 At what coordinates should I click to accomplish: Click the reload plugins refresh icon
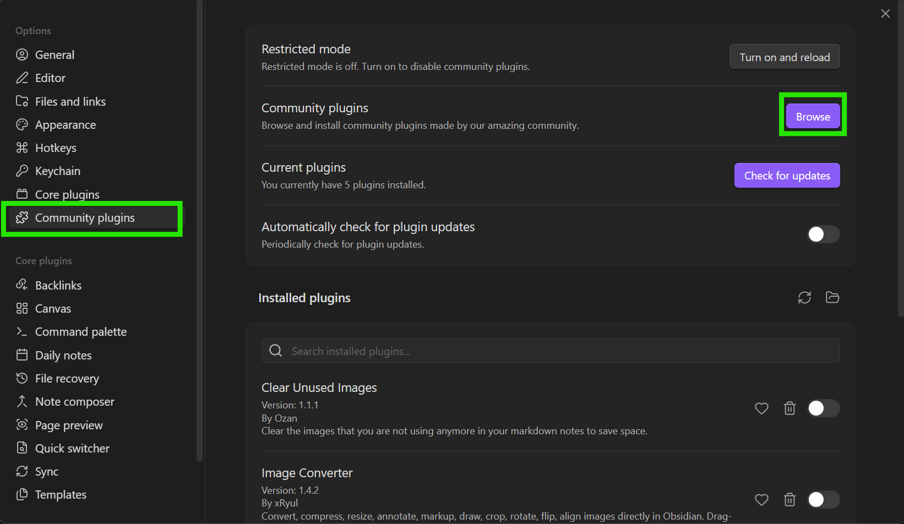pos(804,298)
